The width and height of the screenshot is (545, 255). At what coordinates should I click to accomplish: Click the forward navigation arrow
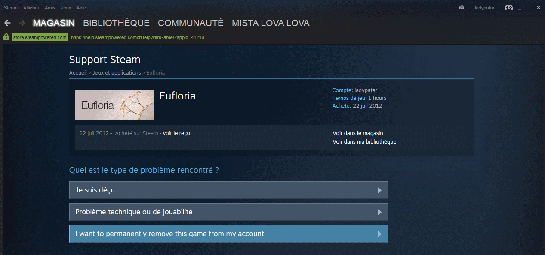(22, 23)
